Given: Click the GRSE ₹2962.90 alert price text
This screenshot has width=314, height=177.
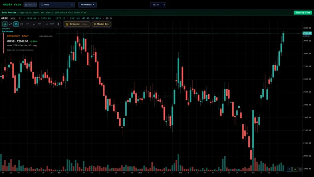Looking at the screenshot, I should click(x=18, y=41).
